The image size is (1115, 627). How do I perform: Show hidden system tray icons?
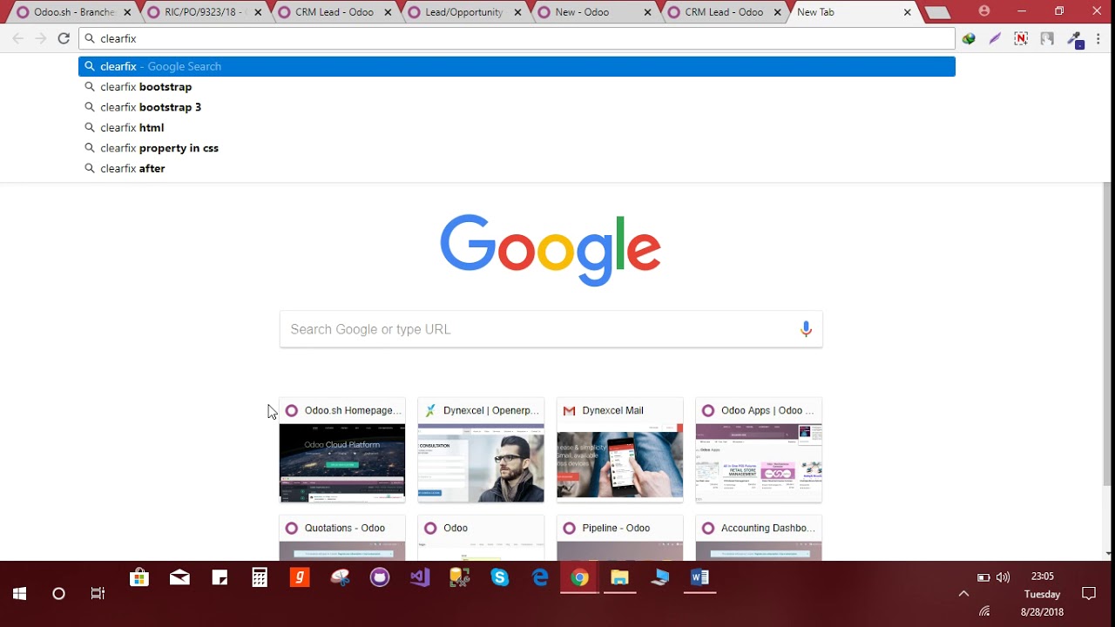[x=963, y=594]
